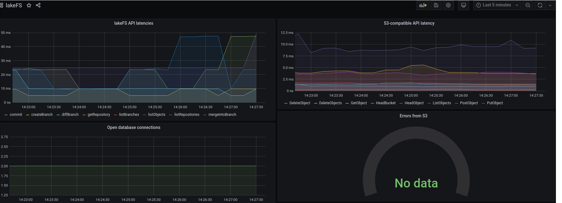The height and width of the screenshot is (203, 562).
Task: Zoom out the time range
Action: 528,5
